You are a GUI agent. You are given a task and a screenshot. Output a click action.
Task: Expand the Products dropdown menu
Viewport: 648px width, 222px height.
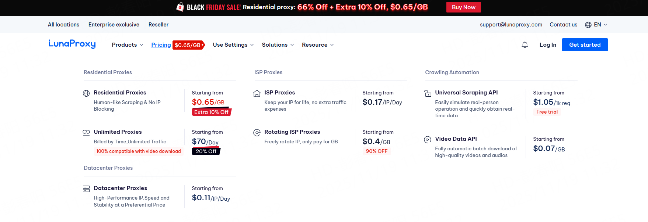[128, 45]
